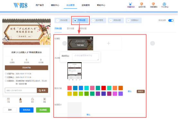Click the 会员升级 icon
The width and height of the screenshot is (178, 119).
[142, 4]
